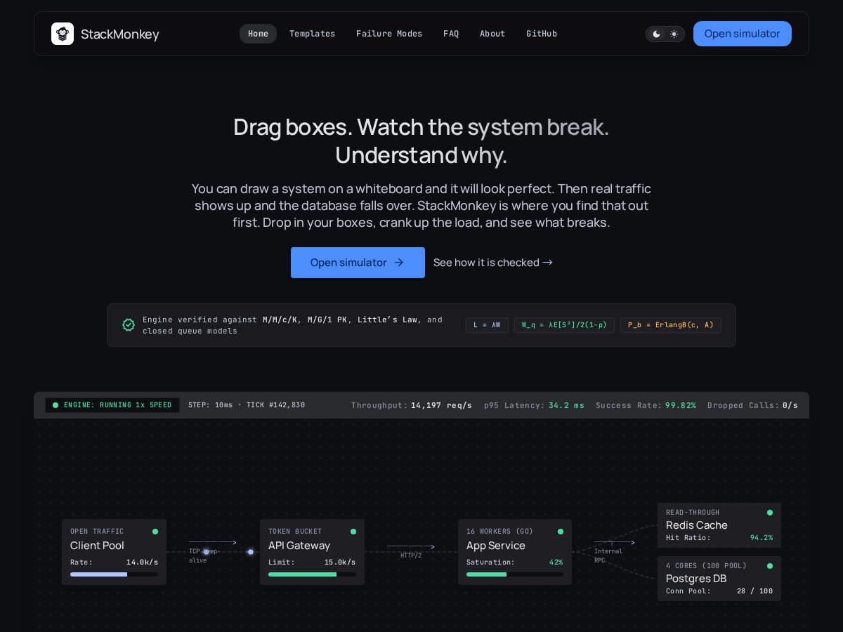Screen dimensions: 843x632
Task: Open the Templates nav item
Action: (x=312, y=34)
